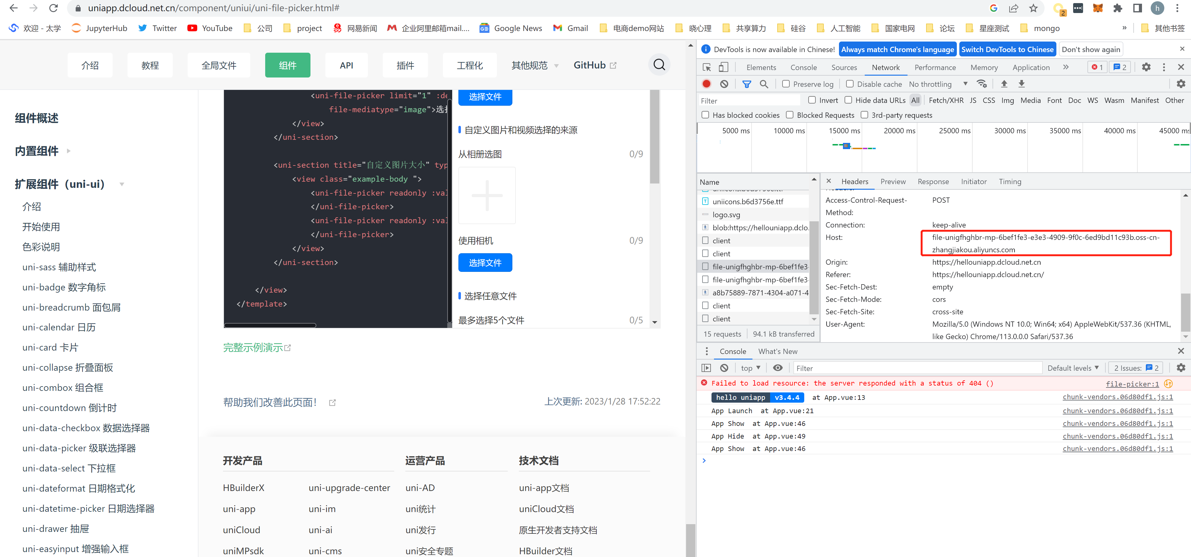Select the Fetch/XHR filter type
Viewport: 1191px width, 557px height.
[x=945, y=100]
